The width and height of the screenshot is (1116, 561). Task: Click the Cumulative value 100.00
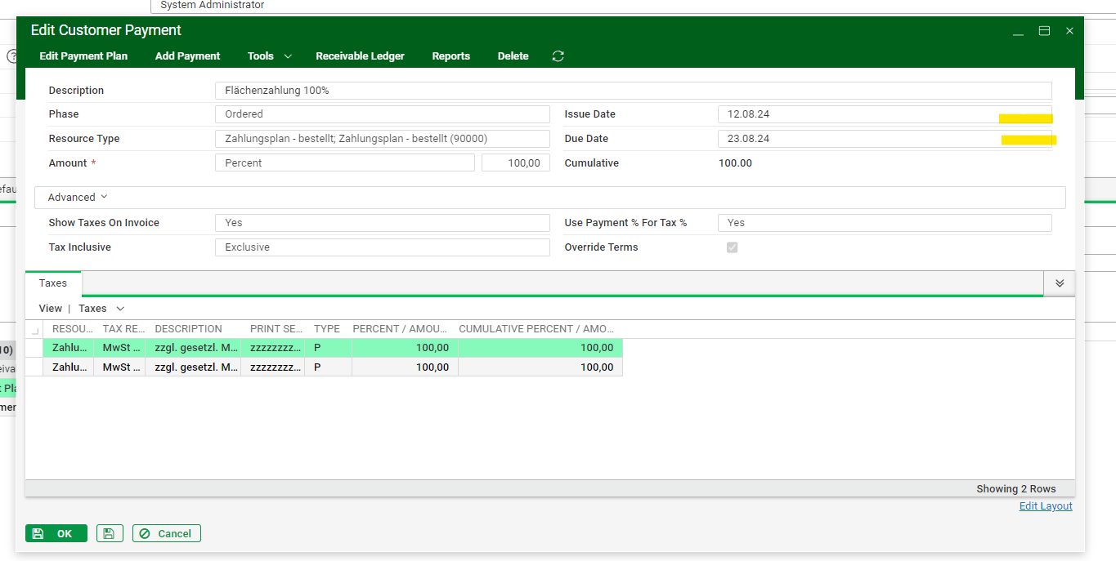[735, 163]
